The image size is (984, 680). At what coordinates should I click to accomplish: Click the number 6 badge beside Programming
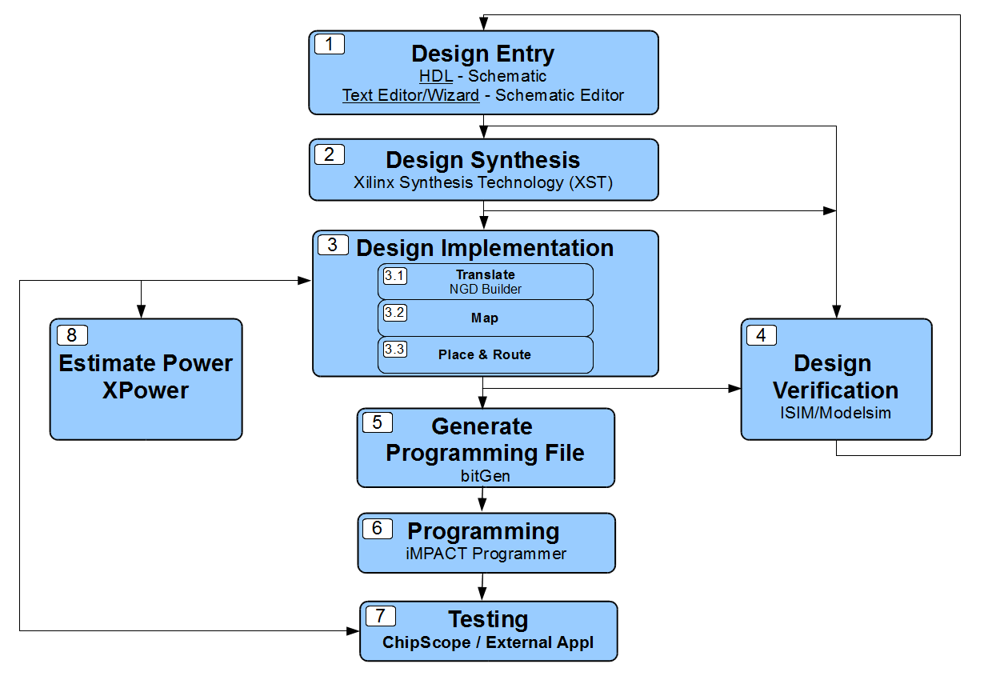(378, 528)
